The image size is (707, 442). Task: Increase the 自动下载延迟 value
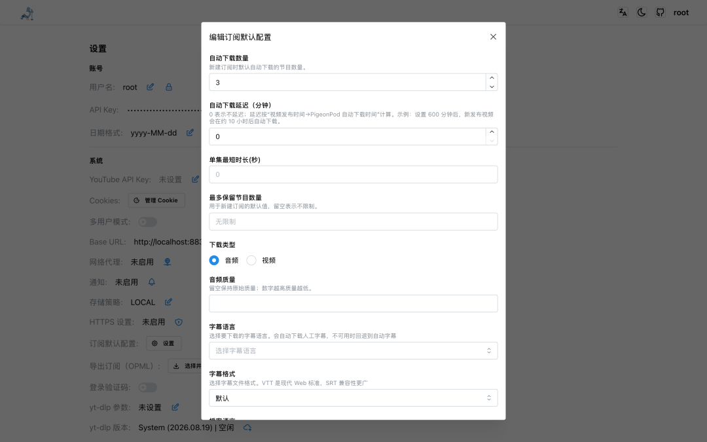pyautogui.click(x=492, y=132)
